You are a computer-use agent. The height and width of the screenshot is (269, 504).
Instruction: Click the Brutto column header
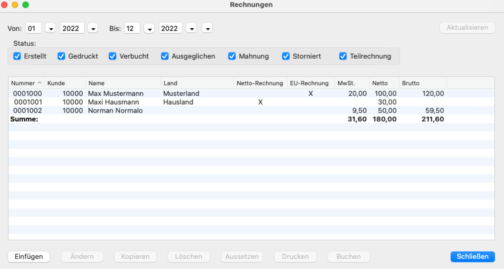pyautogui.click(x=411, y=83)
